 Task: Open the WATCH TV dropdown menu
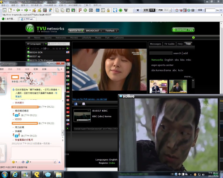coord(76,31)
